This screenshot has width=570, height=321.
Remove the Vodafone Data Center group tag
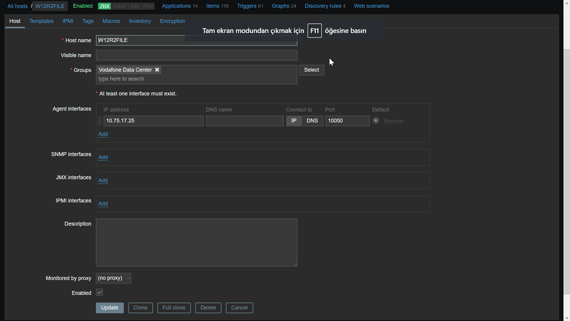[x=157, y=70]
